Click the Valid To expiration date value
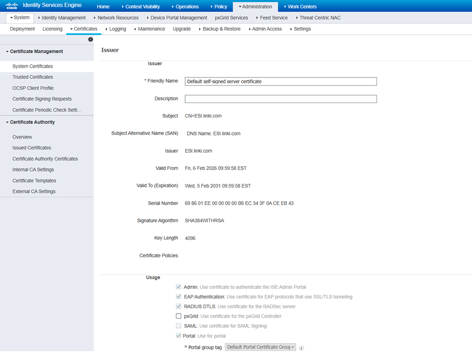Image resolution: width=472 pixels, height=356 pixels. click(x=218, y=186)
